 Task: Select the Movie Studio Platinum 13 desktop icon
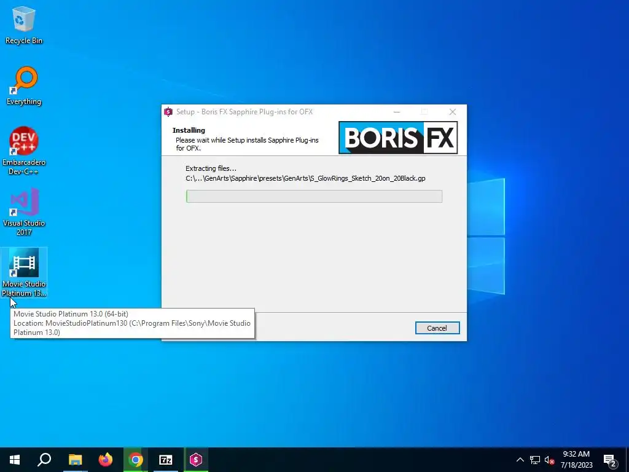coord(24,272)
